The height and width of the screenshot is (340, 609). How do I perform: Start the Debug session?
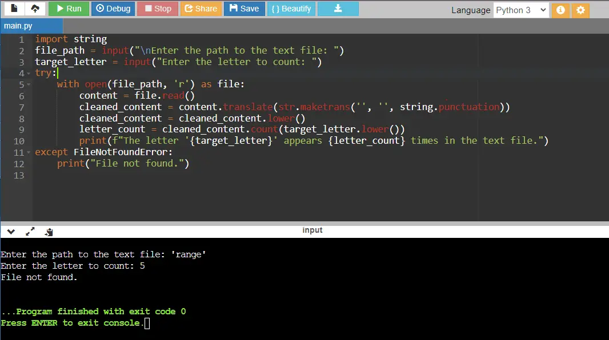[113, 9]
